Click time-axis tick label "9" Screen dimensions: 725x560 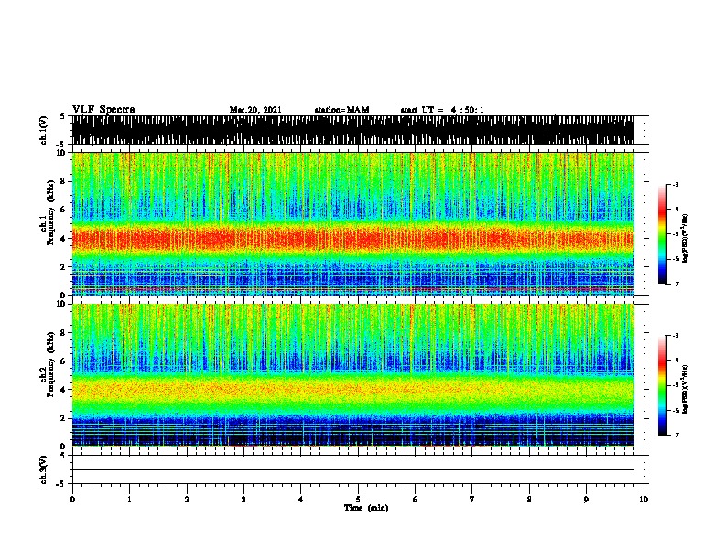pos(586,500)
